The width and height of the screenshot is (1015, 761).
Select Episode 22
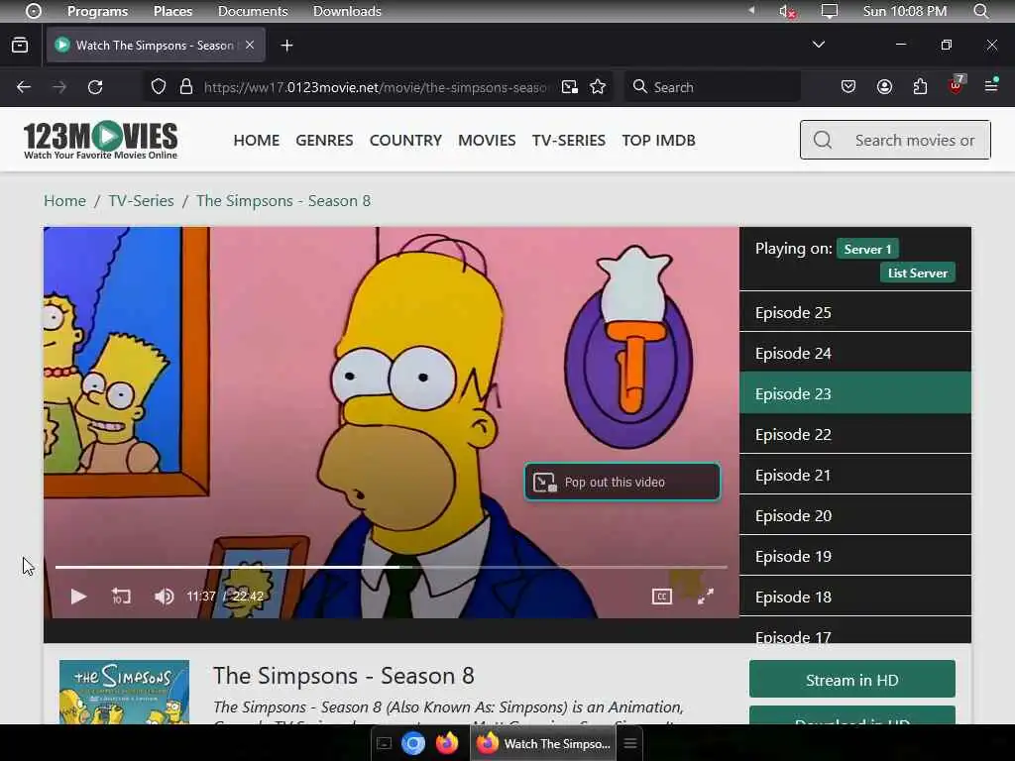(x=855, y=434)
